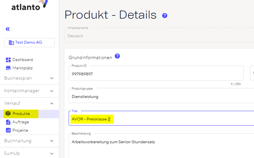Open the Inhaltssprache dropdown showing Deutsch
This screenshot has height=158, width=254.
[x=159, y=35]
